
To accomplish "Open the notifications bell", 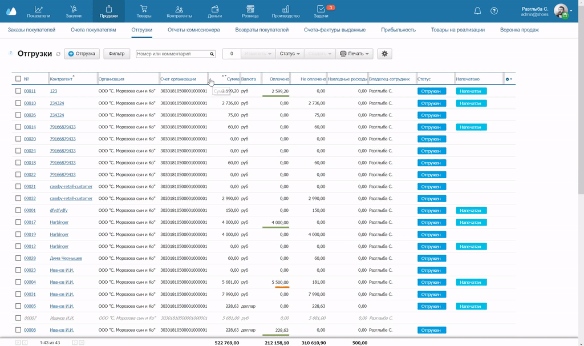I will point(478,11).
